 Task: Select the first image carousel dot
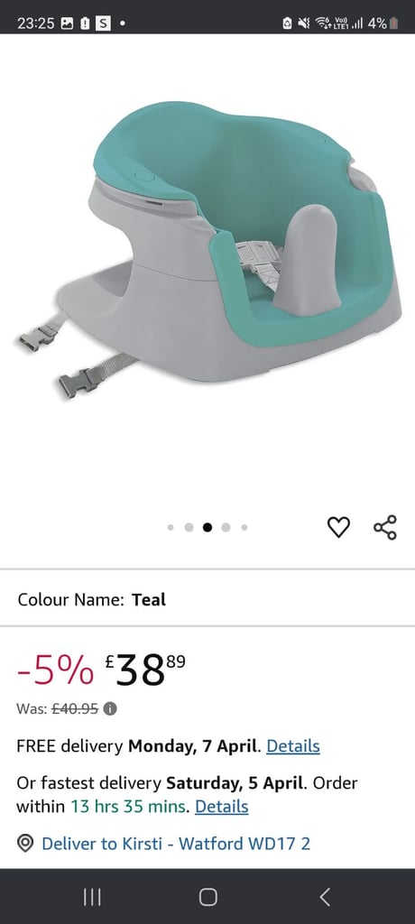pyautogui.click(x=171, y=527)
